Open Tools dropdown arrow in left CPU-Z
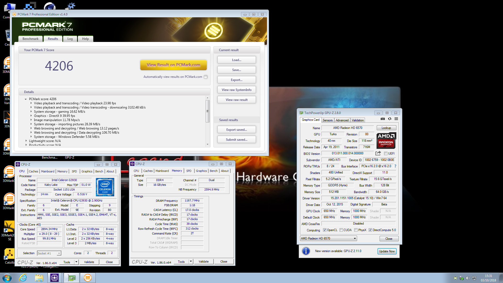The width and height of the screenshot is (503, 283). click(x=76, y=262)
